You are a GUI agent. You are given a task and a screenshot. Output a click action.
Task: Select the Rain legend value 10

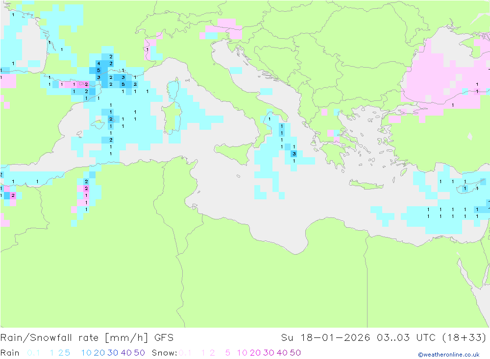click(86, 353)
